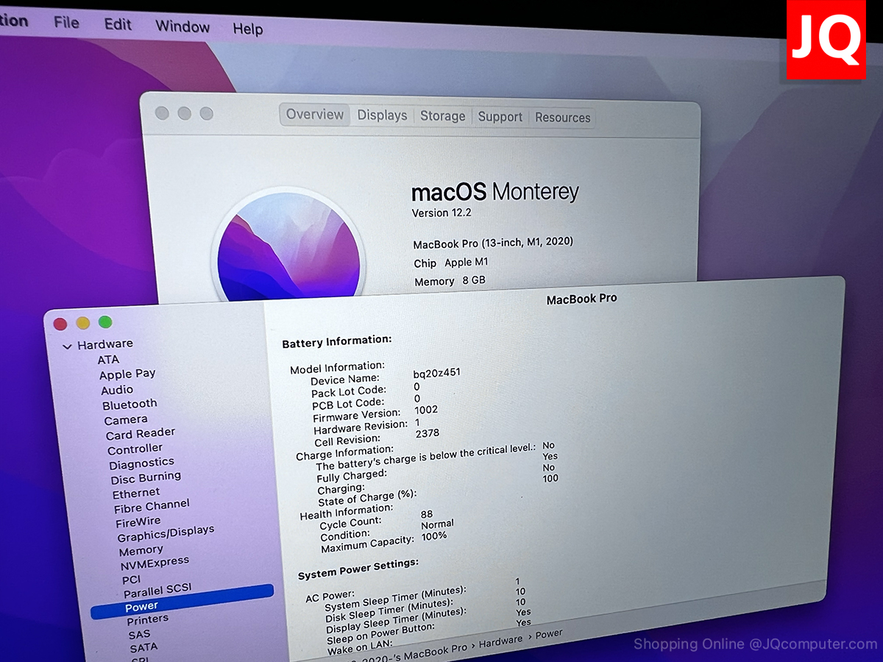Screen dimensions: 883x662
Task: Click the Maximum Capacity value 100%
Action: pos(434,535)
